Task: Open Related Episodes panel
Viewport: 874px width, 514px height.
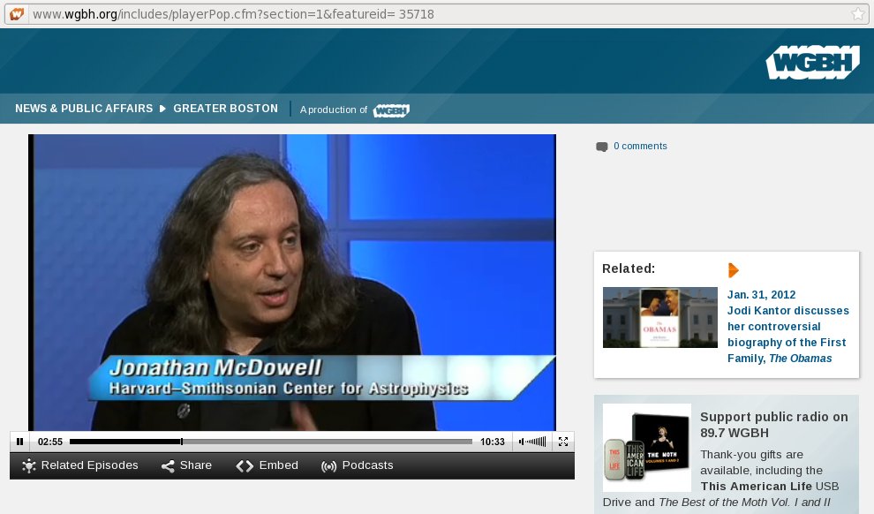Action: 80,465
